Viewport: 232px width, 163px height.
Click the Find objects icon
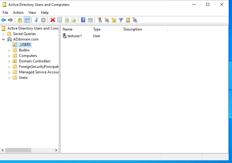point(128,20)
